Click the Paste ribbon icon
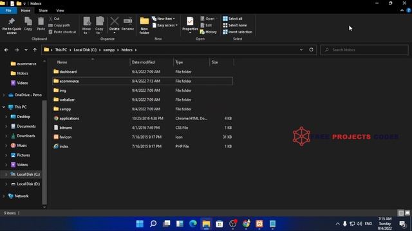412x231 pixels. pyautogui.click(x=41, y=24)
